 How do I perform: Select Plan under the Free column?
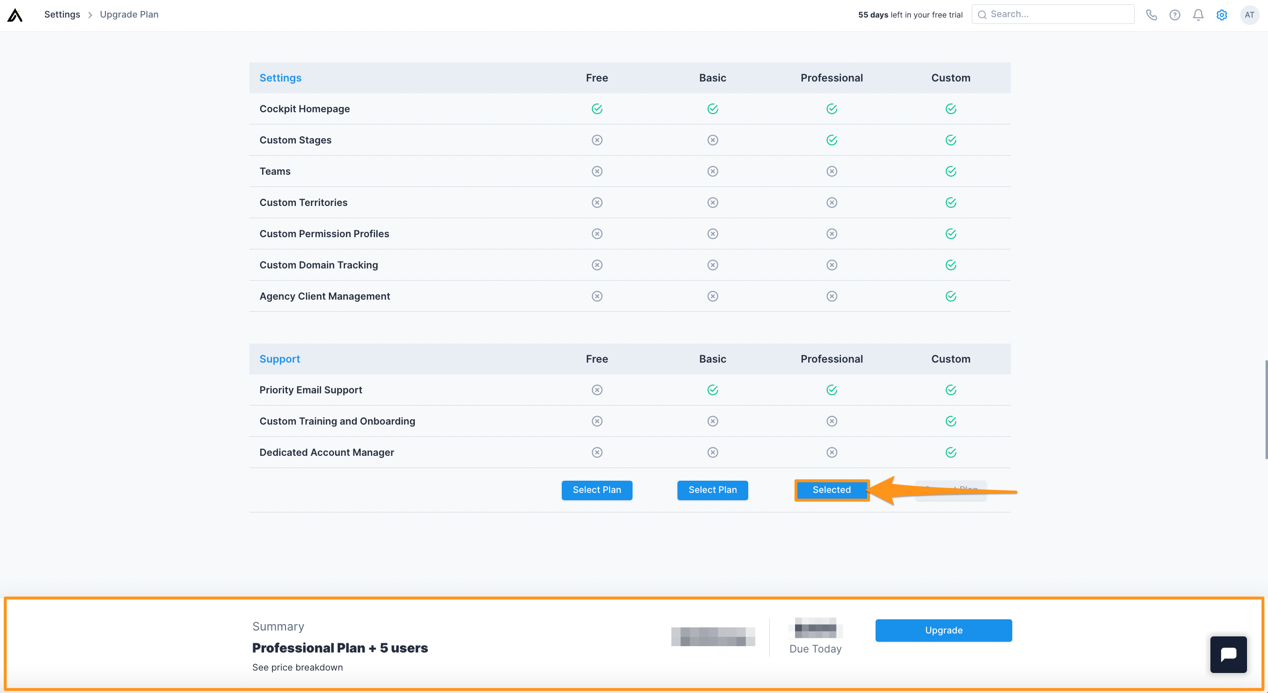[x=596, y=489]
